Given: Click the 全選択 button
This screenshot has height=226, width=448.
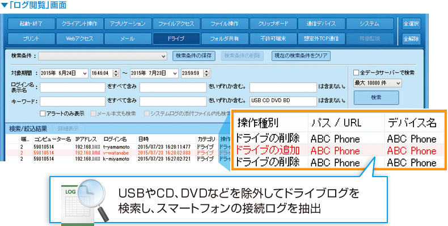Looking at the screenshot, I should pos(411,24).
